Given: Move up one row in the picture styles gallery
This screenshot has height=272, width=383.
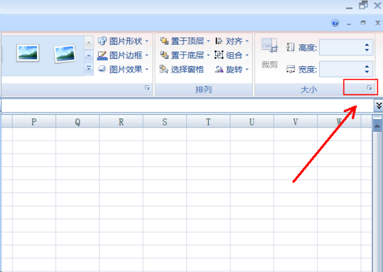Looking at the screenshot, I should 89,43.
